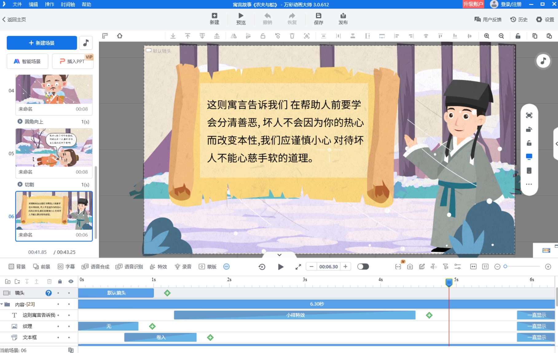Collapse the timeline with the chevron below the canvas
Image resolution: width=558 pixels, height=353 pixels.
pos(279,255)
